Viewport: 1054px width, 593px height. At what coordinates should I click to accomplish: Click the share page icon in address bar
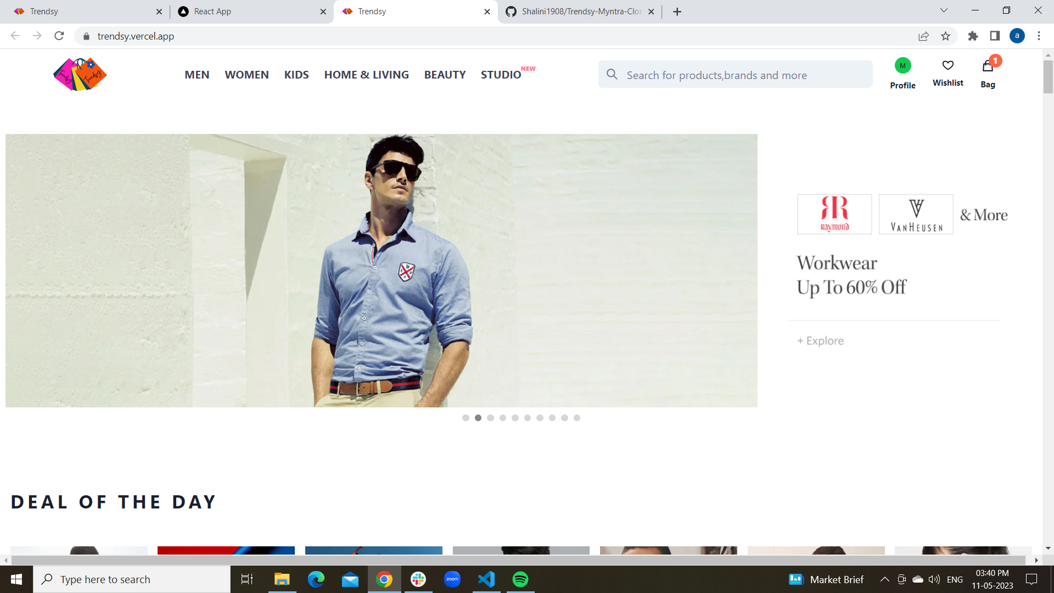pos(923,36)
